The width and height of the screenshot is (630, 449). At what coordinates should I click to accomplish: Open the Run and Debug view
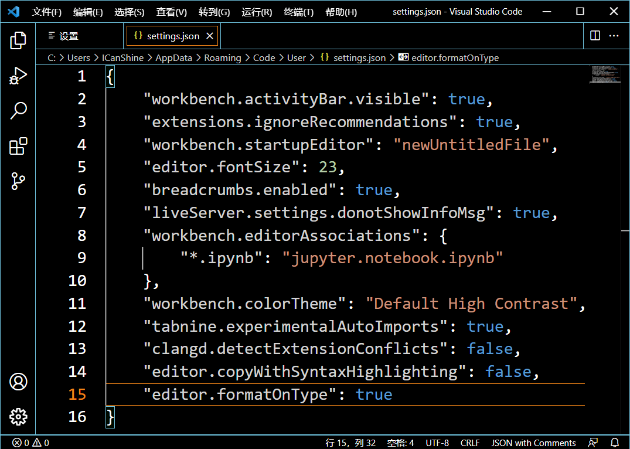(18, 76)
